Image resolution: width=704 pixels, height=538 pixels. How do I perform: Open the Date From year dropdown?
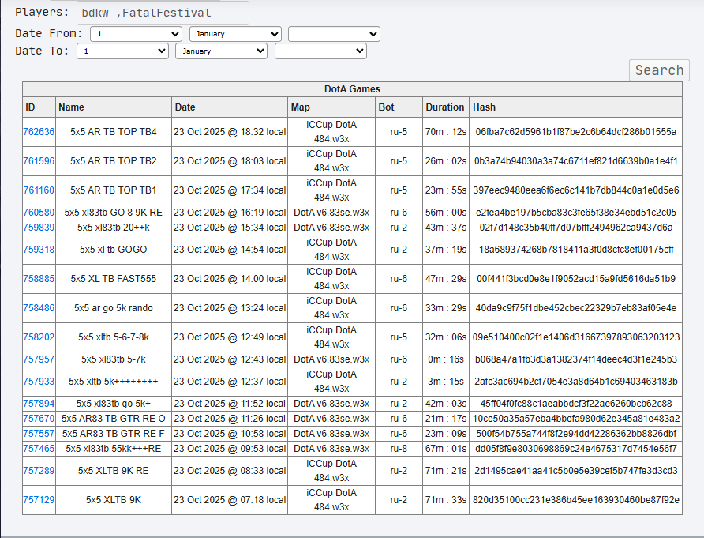click(334, 34)
